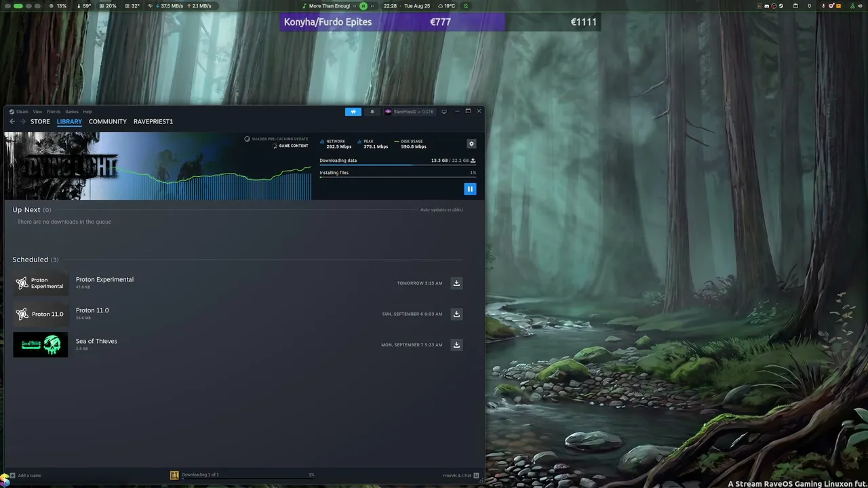Switch to the COMMUNITY tab
This screenshot has width=868, height=488.
coord(108,122)
